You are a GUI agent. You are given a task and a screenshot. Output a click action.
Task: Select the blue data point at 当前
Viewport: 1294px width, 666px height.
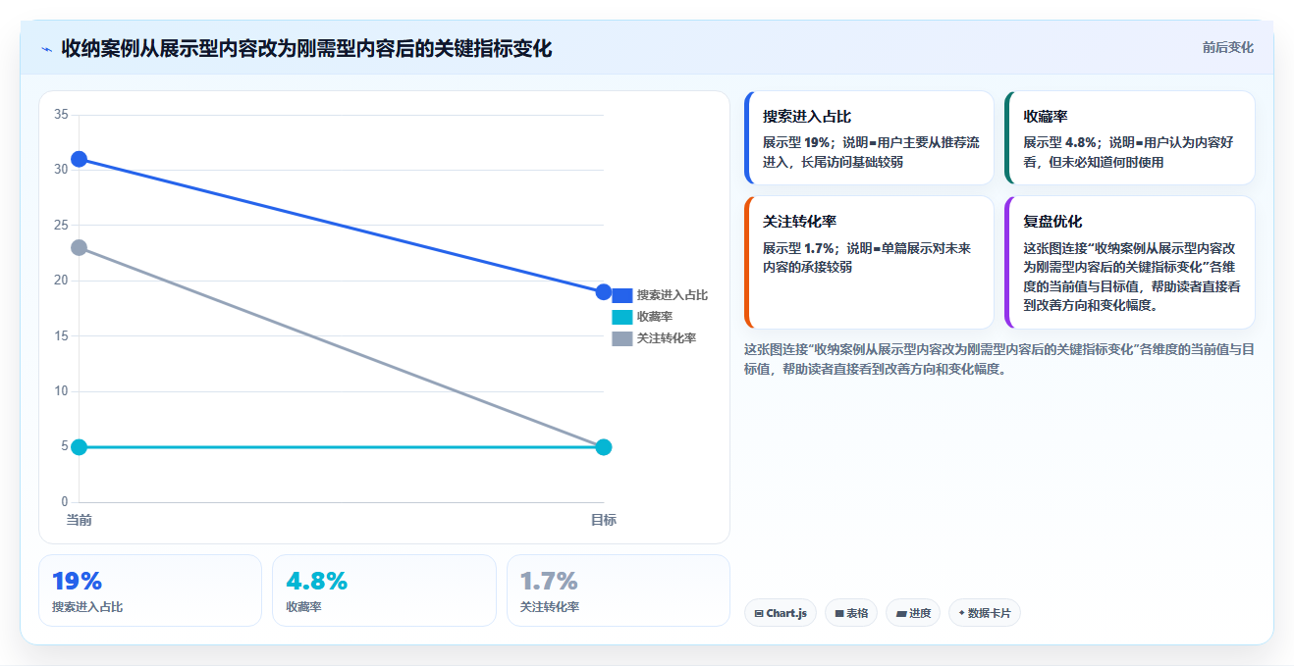pos(80,159)
